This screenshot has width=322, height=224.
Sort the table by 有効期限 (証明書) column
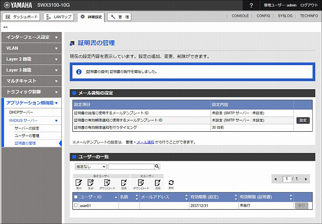(266, 197)
